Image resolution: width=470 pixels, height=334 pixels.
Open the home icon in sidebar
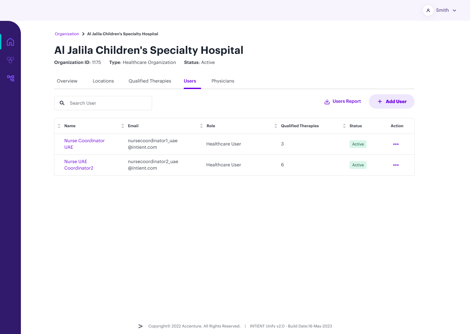pyautogui.click(x=10, y=42)
